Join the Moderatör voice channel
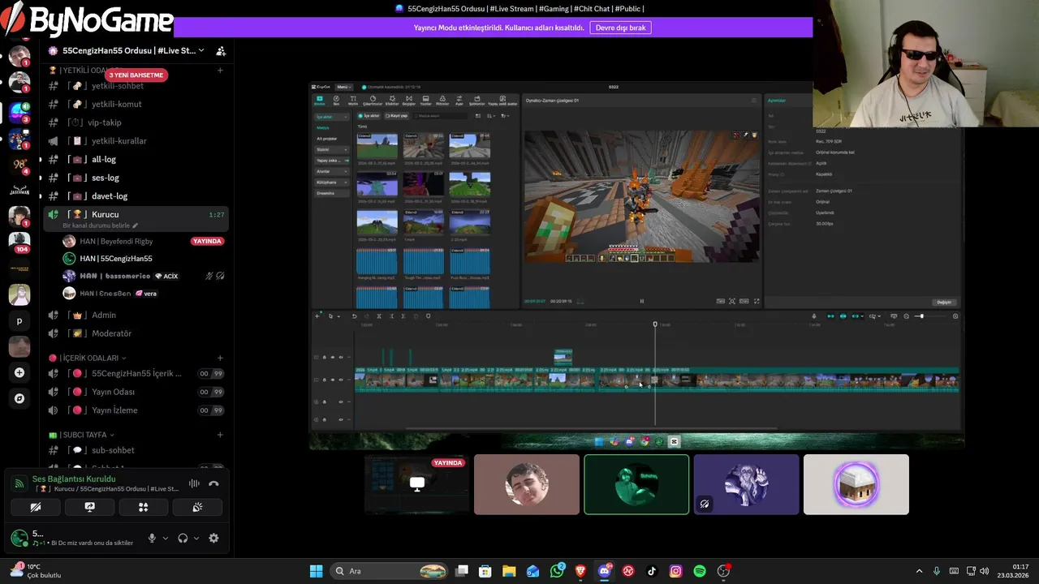Image resolution: width=1039 pixels, height=584 pixels. click(136, 333)
